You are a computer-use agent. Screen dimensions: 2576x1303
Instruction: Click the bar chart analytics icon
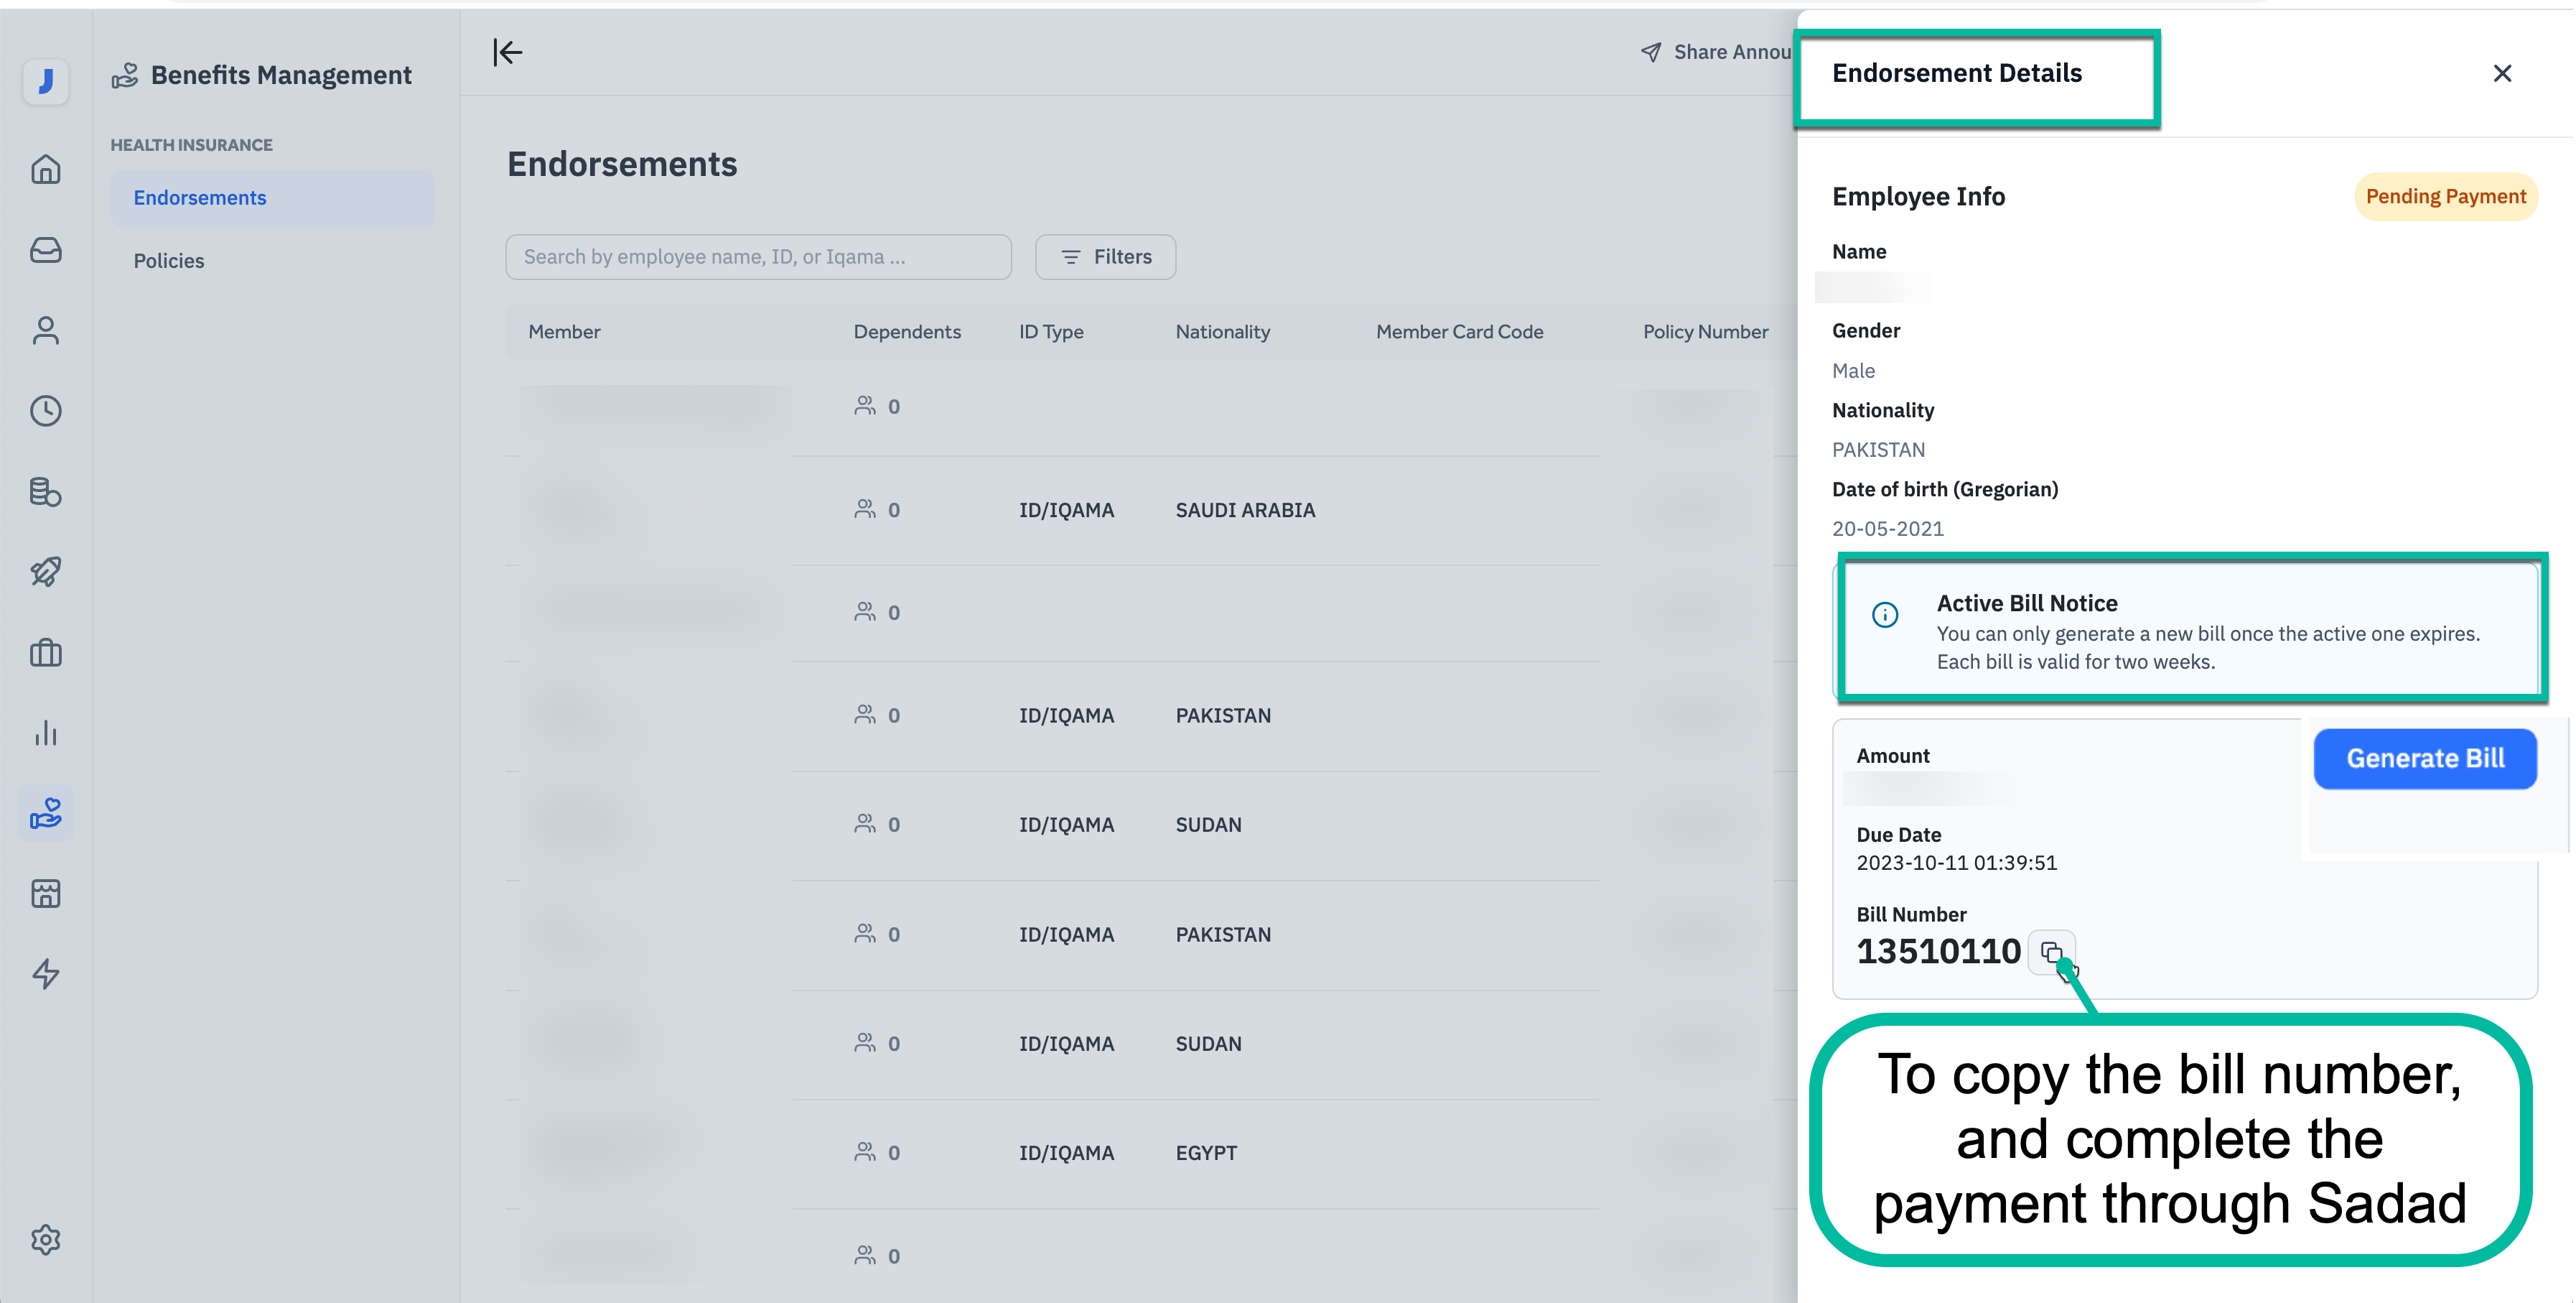45,733
